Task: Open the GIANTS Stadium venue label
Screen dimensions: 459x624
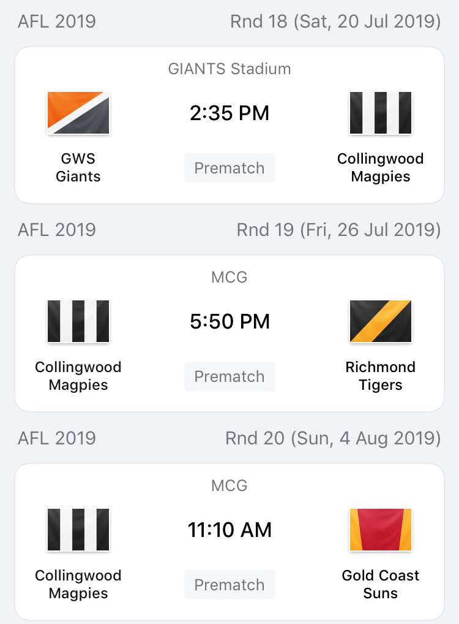Action: 229,69
